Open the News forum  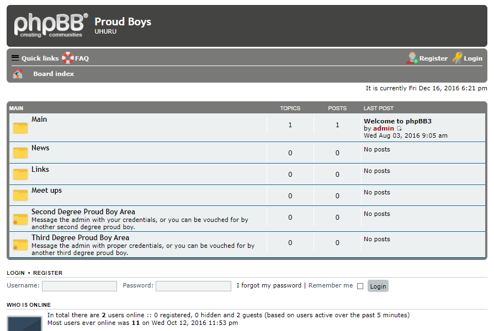pyautogui.click(x=40, y=148)
